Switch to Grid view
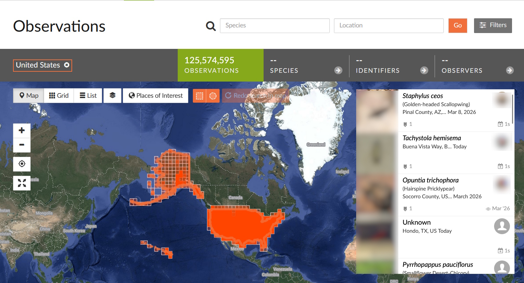Screen dimensions: 524x283 [x=59, y=96]
